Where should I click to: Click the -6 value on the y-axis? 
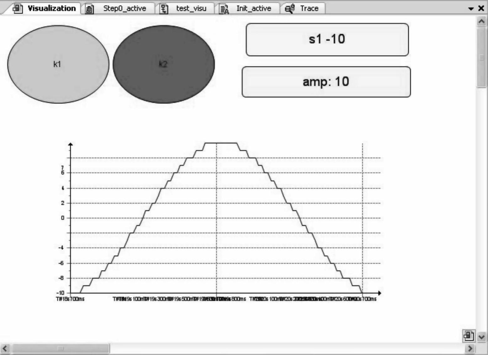point(61,263)
